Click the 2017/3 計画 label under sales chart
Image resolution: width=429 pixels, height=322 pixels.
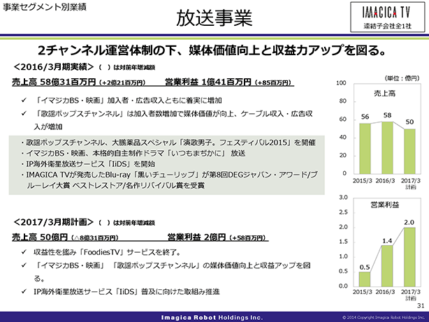[411, 184]
